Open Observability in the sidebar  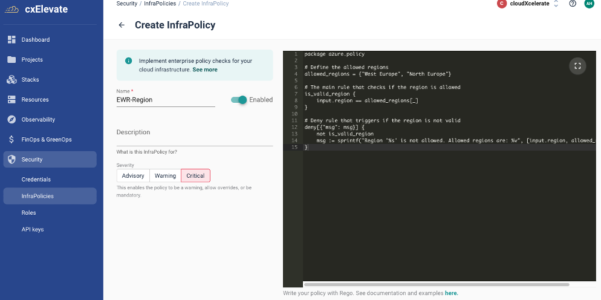click(x=50, y=119)
